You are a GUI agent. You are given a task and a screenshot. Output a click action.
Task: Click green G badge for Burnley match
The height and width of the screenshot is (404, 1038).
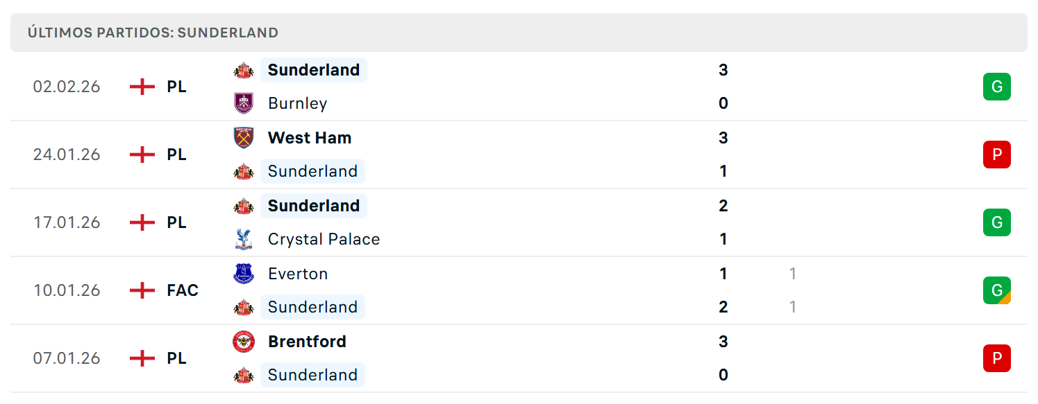coord(997,87)
